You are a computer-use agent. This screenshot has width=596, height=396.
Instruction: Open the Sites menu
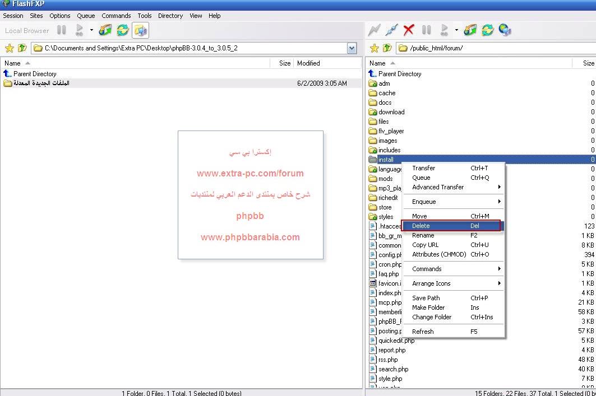[36, 16]
